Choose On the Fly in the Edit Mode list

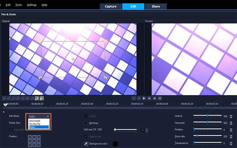pyautogui.click(x=39, y=124)
